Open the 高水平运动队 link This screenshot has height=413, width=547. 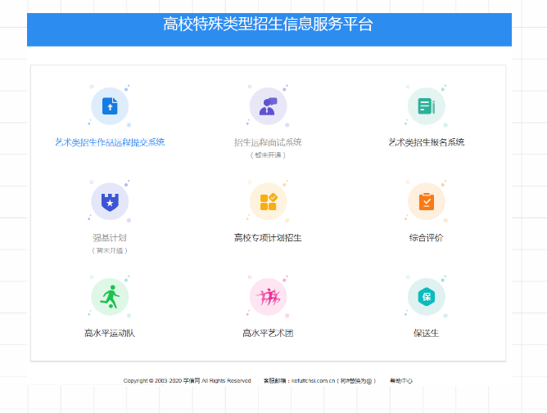tap(110, 333)
